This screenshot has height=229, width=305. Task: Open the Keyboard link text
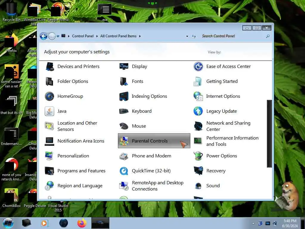(141, 111)
